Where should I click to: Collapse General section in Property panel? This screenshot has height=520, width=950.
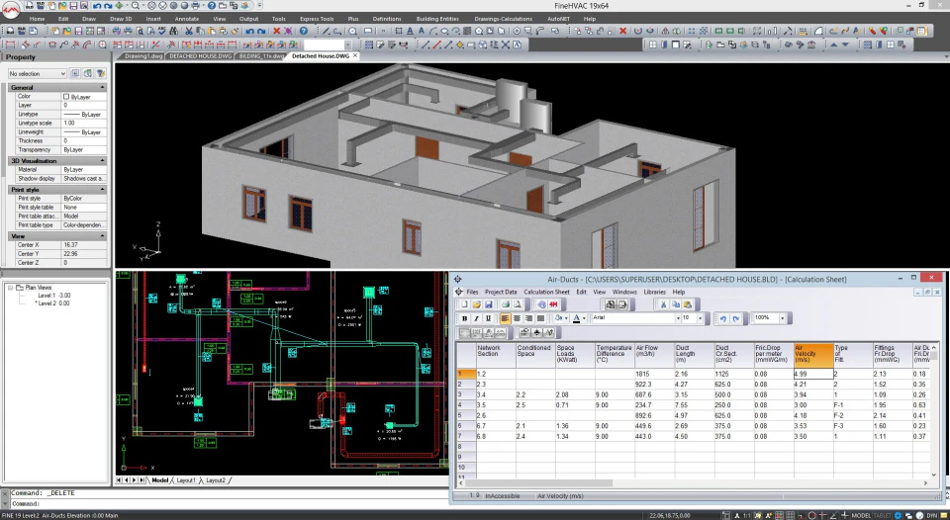tap(102, 88)
